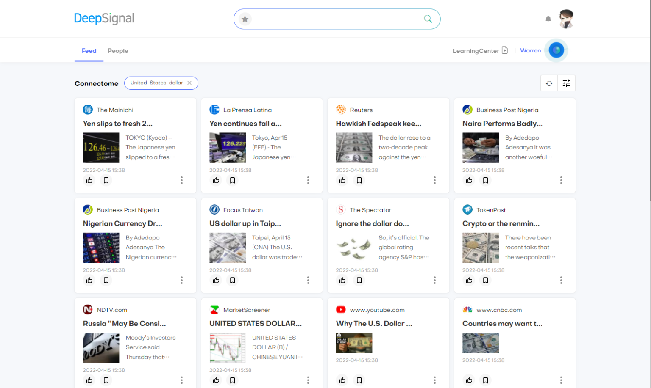Click the search magnifier icon
Image resolution: width=651 pixels, height=388 pixels.
pyautogui.click(x=428, y=19)
